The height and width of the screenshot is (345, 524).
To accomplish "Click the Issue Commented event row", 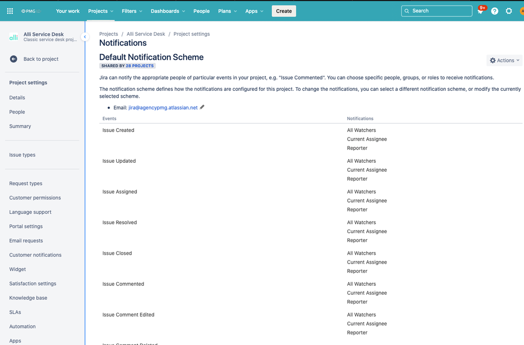I will pyautogui.click(x=311, y=293).
